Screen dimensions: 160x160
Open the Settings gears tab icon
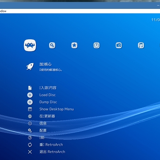[x=52, y=45]
